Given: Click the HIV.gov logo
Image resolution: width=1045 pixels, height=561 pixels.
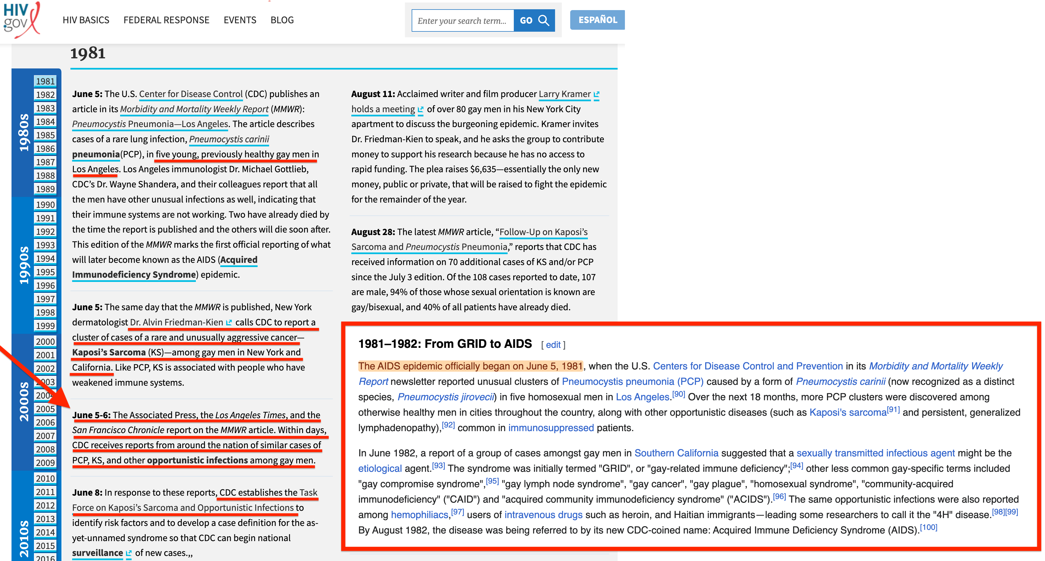Looking at the screenshot, I should point(22,20).
